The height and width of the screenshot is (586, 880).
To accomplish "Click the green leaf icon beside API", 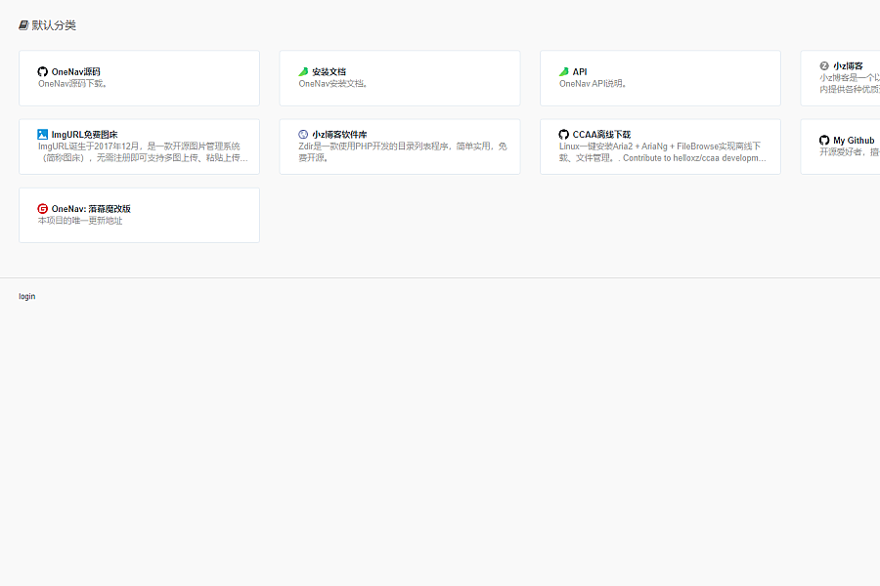I will coord(563,71).
